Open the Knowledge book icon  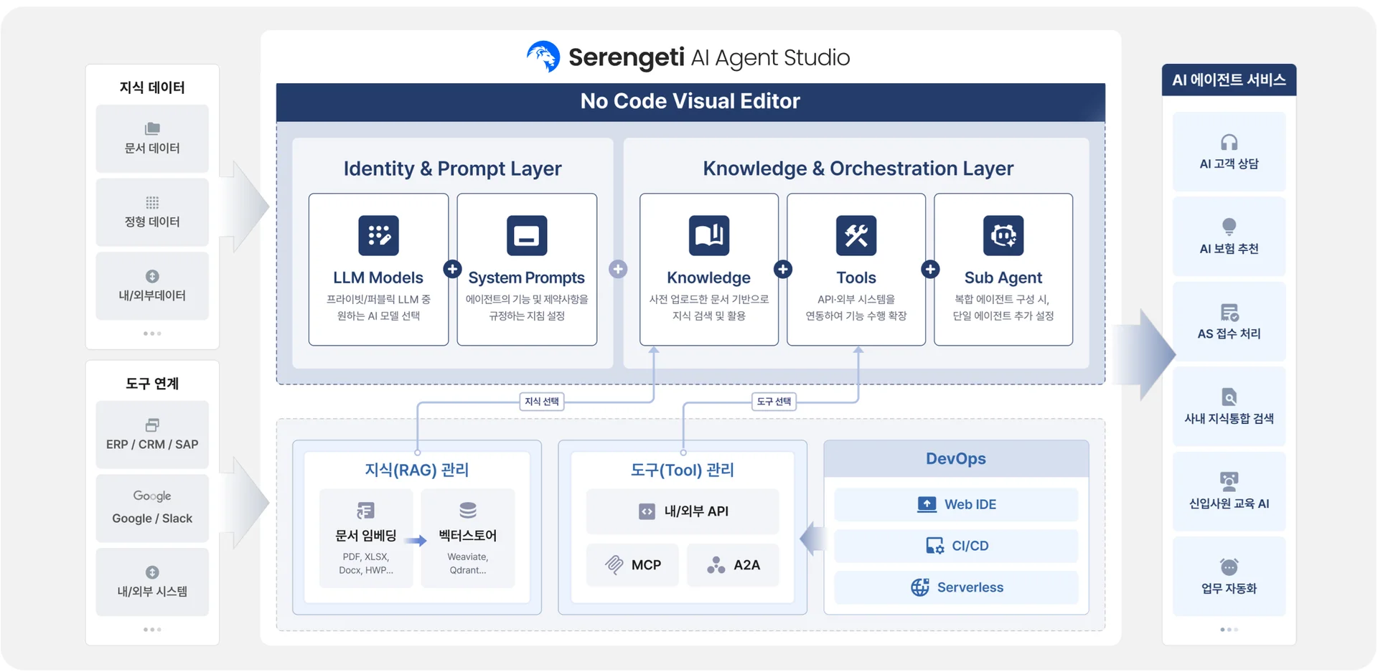pyautogui.click(x=708, y=235)
